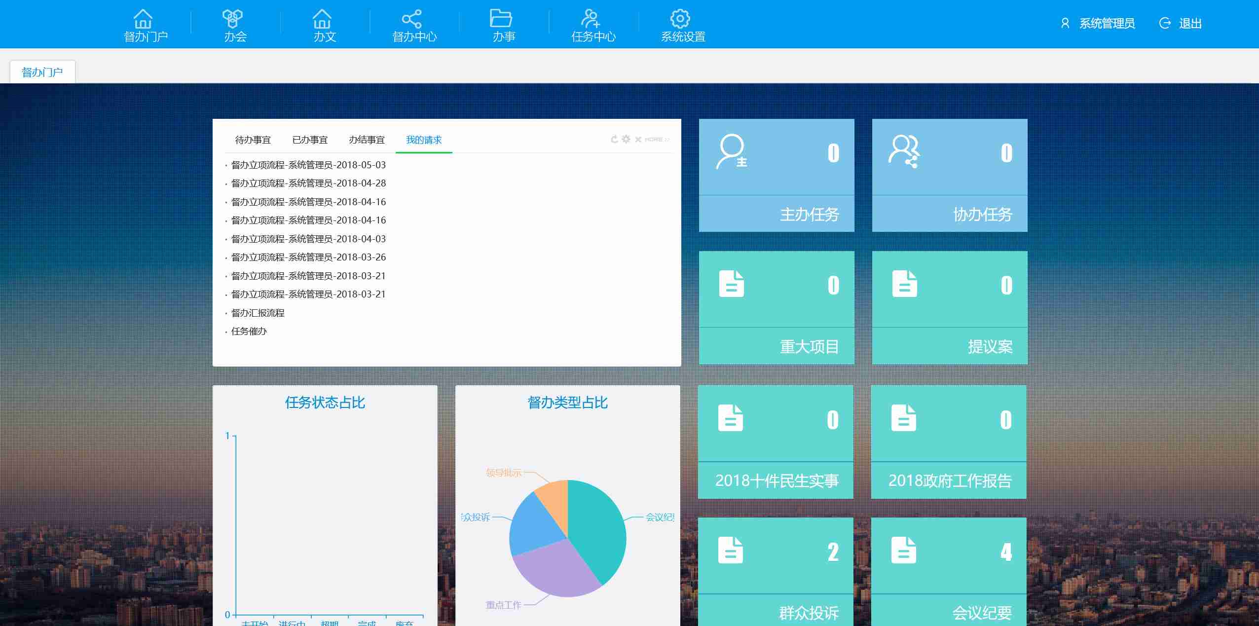
Task: Select the 办结事宜 tab
Action: 367,140
